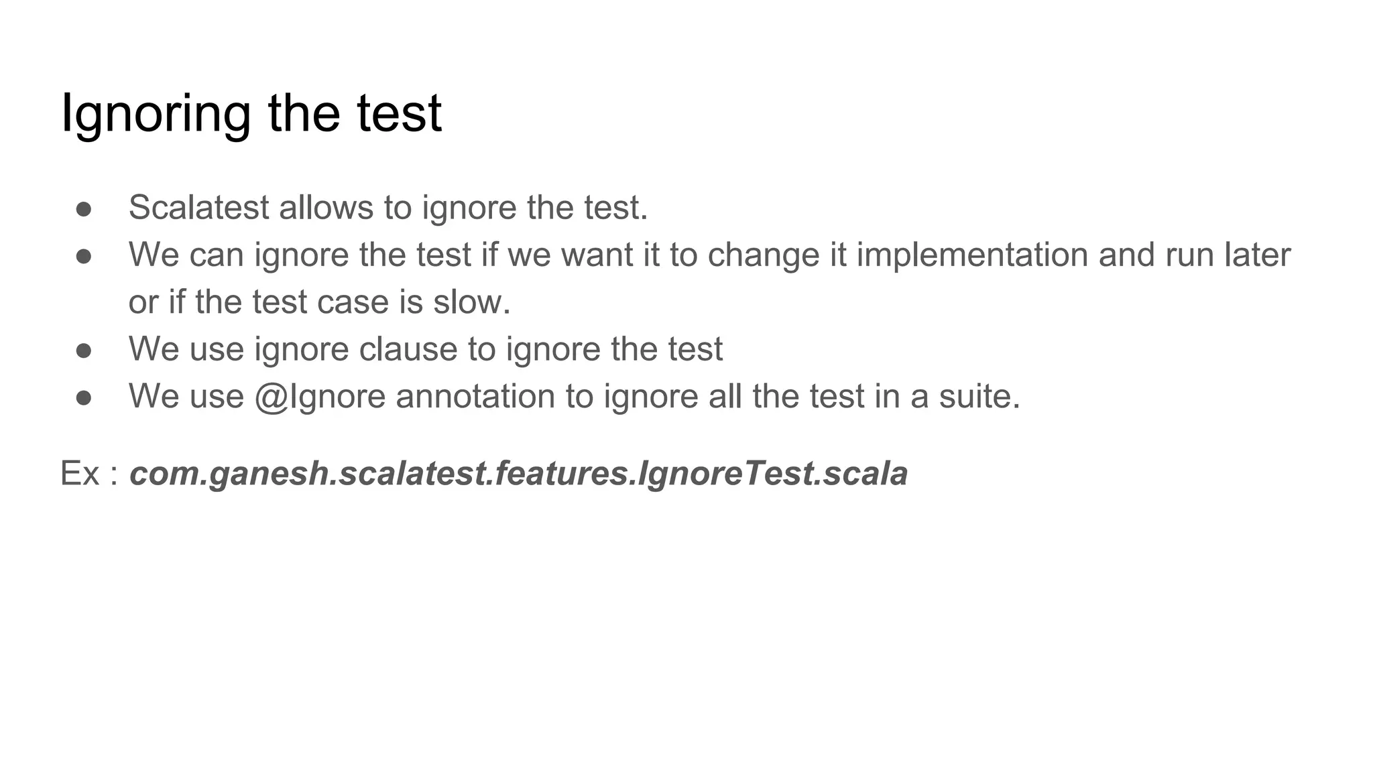Click the second bullet point marker
This screenshot has height=772, width=1373.
pyautogui.click(x=84, y=256)
